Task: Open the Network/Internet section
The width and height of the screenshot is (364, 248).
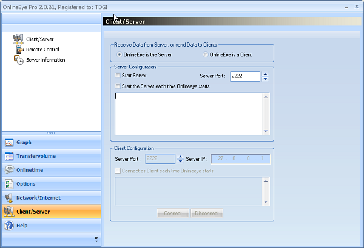Action: click(52, 198)
